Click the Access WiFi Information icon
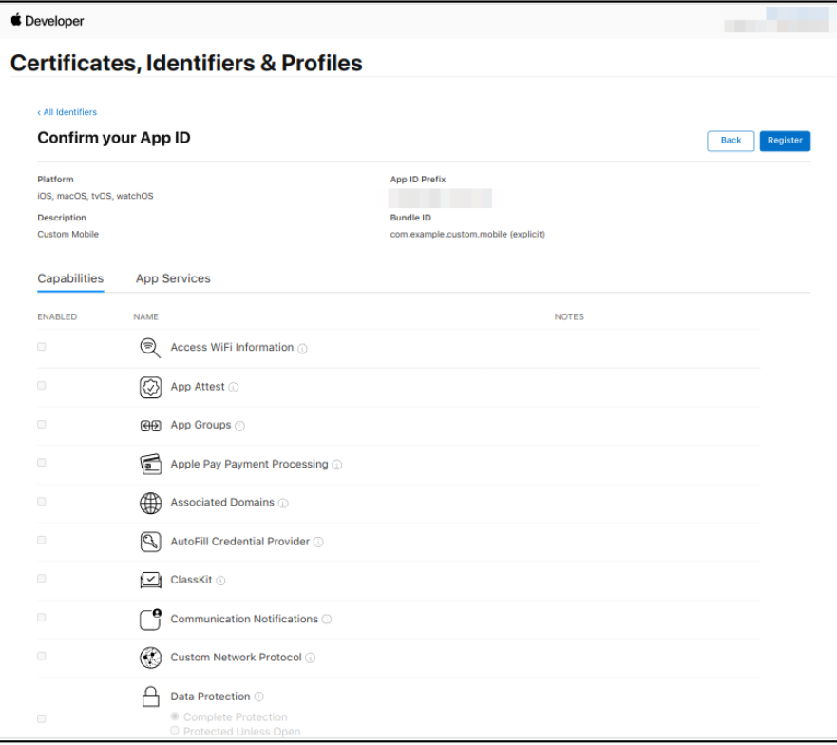The height and width of the screenshot is (745, 837). click(150, 348)
